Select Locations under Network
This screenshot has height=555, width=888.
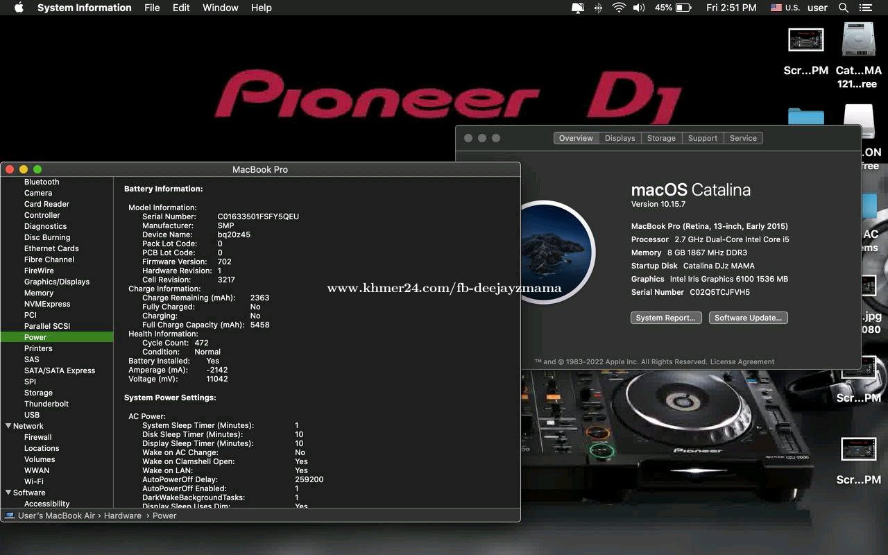(x=42, y=448)
